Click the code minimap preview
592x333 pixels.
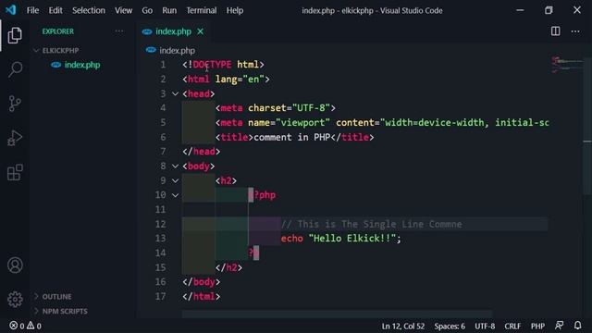click(567, 65)
